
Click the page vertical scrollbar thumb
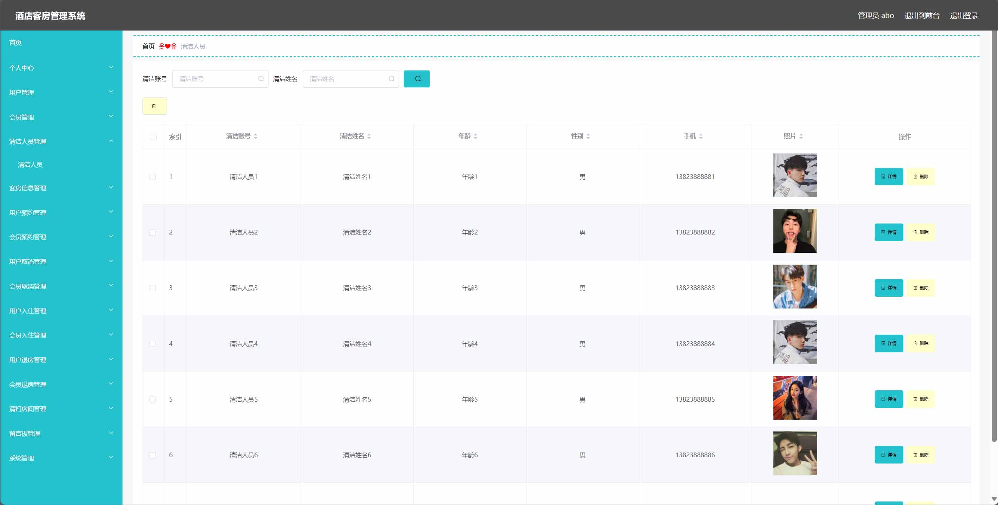(x=994, y=236)
